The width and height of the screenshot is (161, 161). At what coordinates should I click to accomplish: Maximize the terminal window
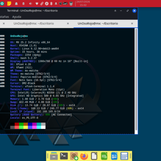click(128, 10)
